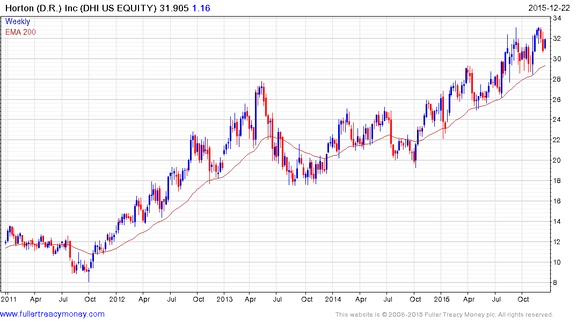577x322 pixels.
Task: Click the 20 price axis label
Action: pos(557,160)
